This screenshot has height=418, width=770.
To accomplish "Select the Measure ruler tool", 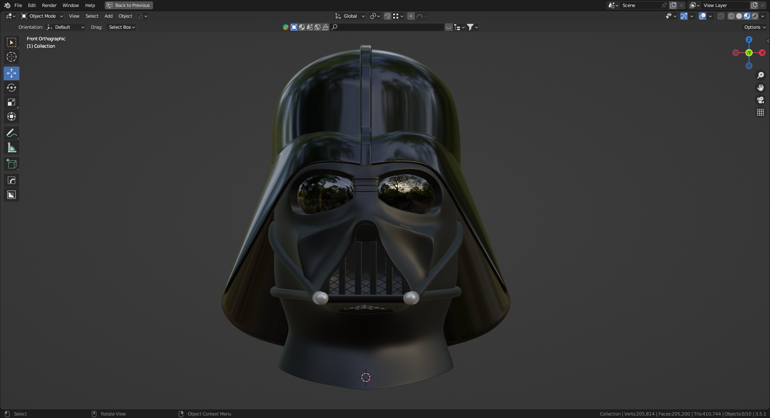I will click(12, 147).
